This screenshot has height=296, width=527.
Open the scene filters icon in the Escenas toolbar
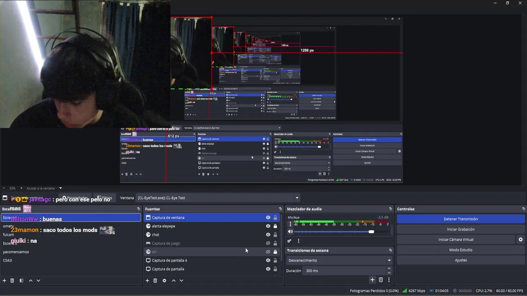pyautogui.click(x=21, y=280)
